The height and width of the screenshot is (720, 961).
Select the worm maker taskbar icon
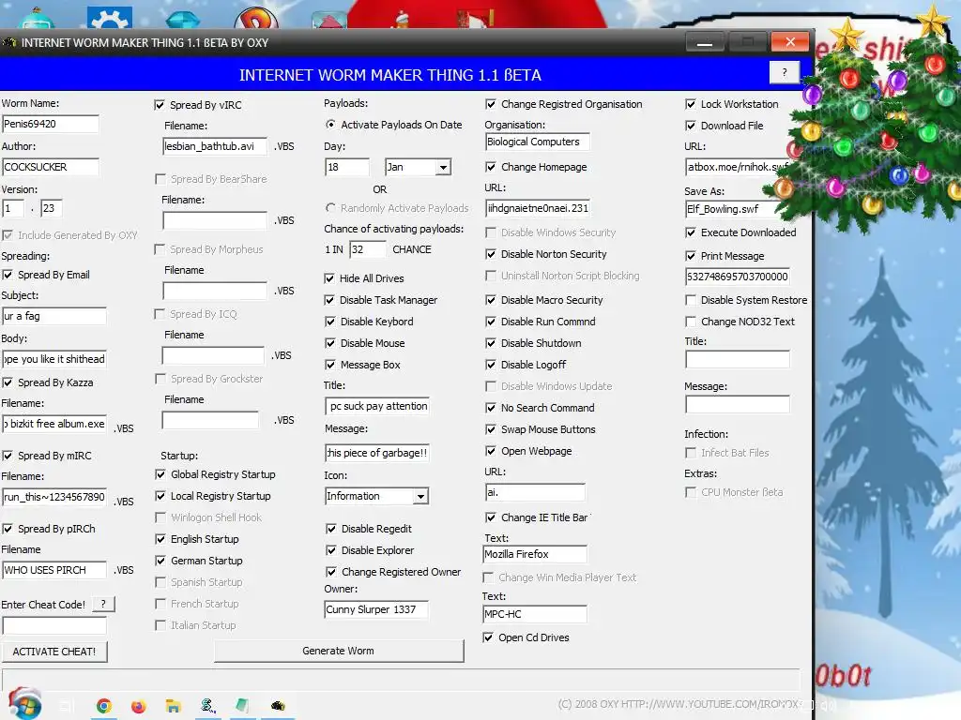pyautogui.click(x=278, y=706)
